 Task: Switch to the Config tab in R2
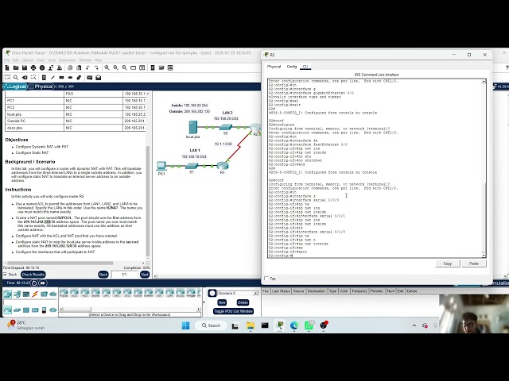(292, 67)
